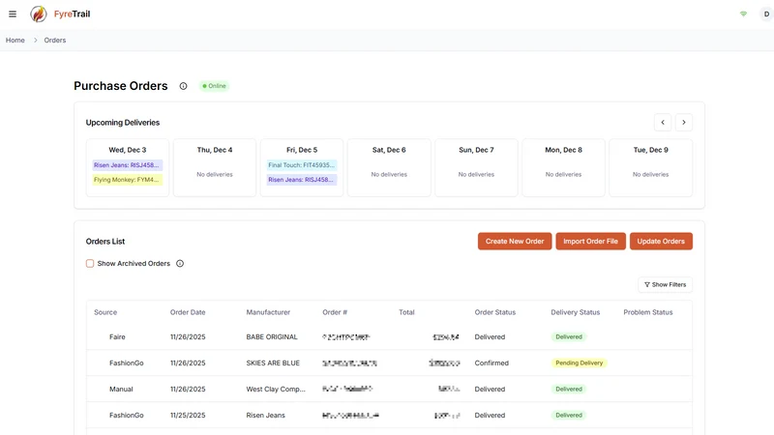The height and width of the screenshot is (435, 774).
Task: Click Confirmed order status cell
Action: point(491,363)
